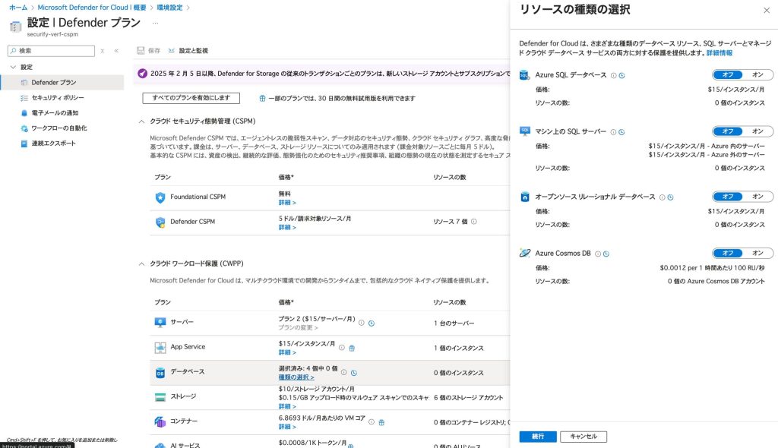Click the 電子メールの通知 bell icon

(24, 113)
